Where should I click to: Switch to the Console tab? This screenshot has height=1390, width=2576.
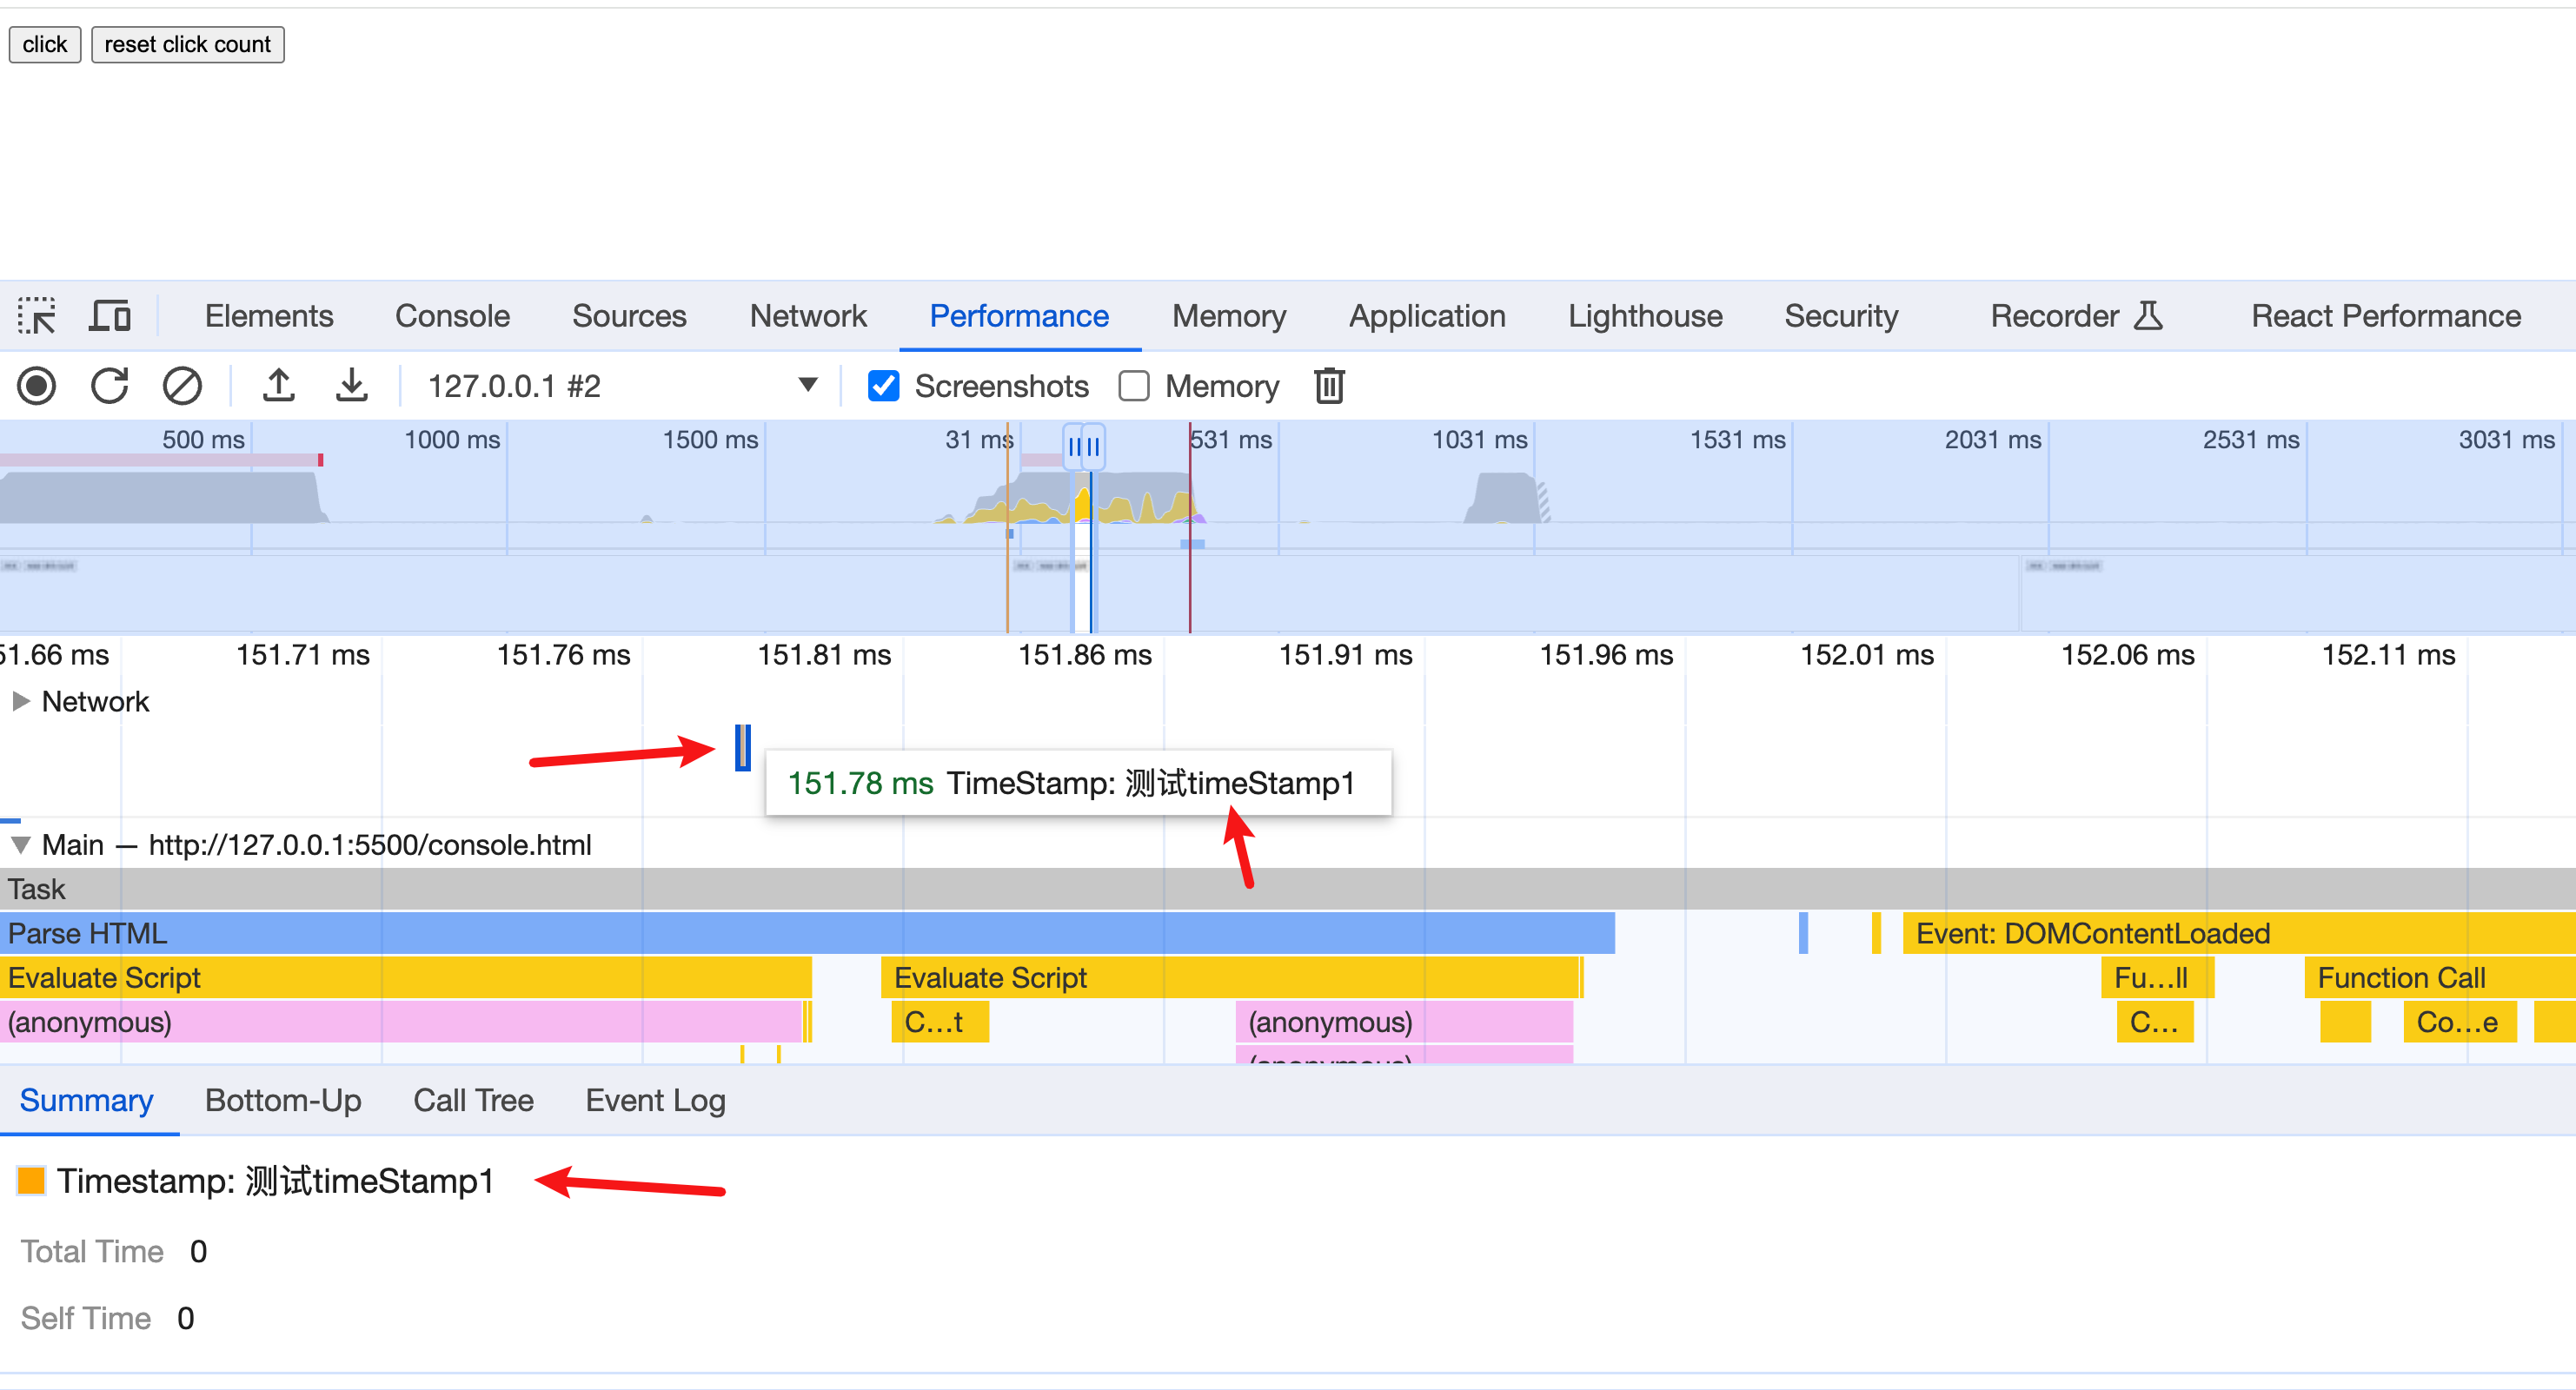452,315
